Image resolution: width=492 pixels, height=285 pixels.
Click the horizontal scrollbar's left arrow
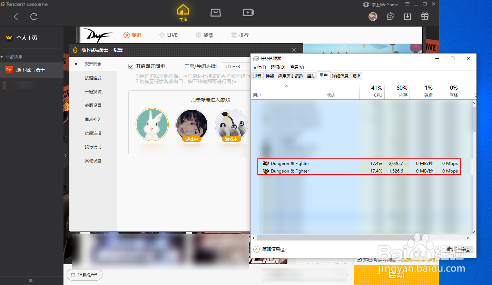click(254, 238)
